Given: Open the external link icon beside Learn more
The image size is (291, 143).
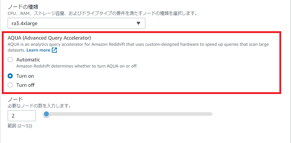Looking at the screenshot, I should coord(54,50).
